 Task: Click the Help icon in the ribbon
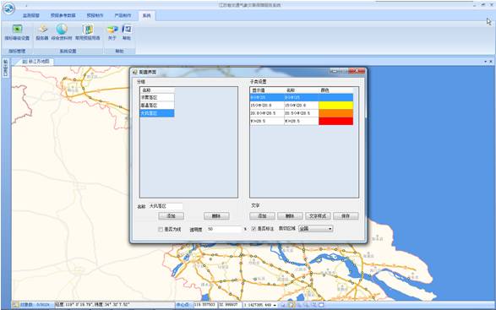[127, 32]
